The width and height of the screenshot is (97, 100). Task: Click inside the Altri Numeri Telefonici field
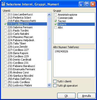click(74, 63)
